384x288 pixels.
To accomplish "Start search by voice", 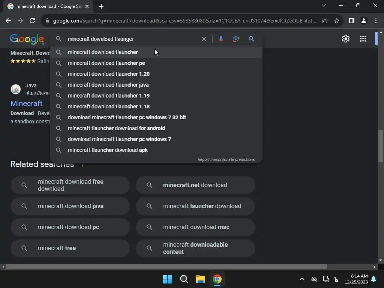I will [x=220, y=39].
